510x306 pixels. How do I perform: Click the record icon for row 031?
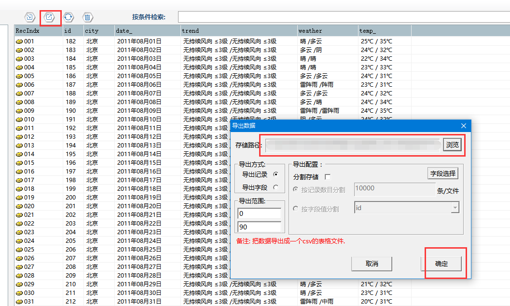[x=19, y=302]
